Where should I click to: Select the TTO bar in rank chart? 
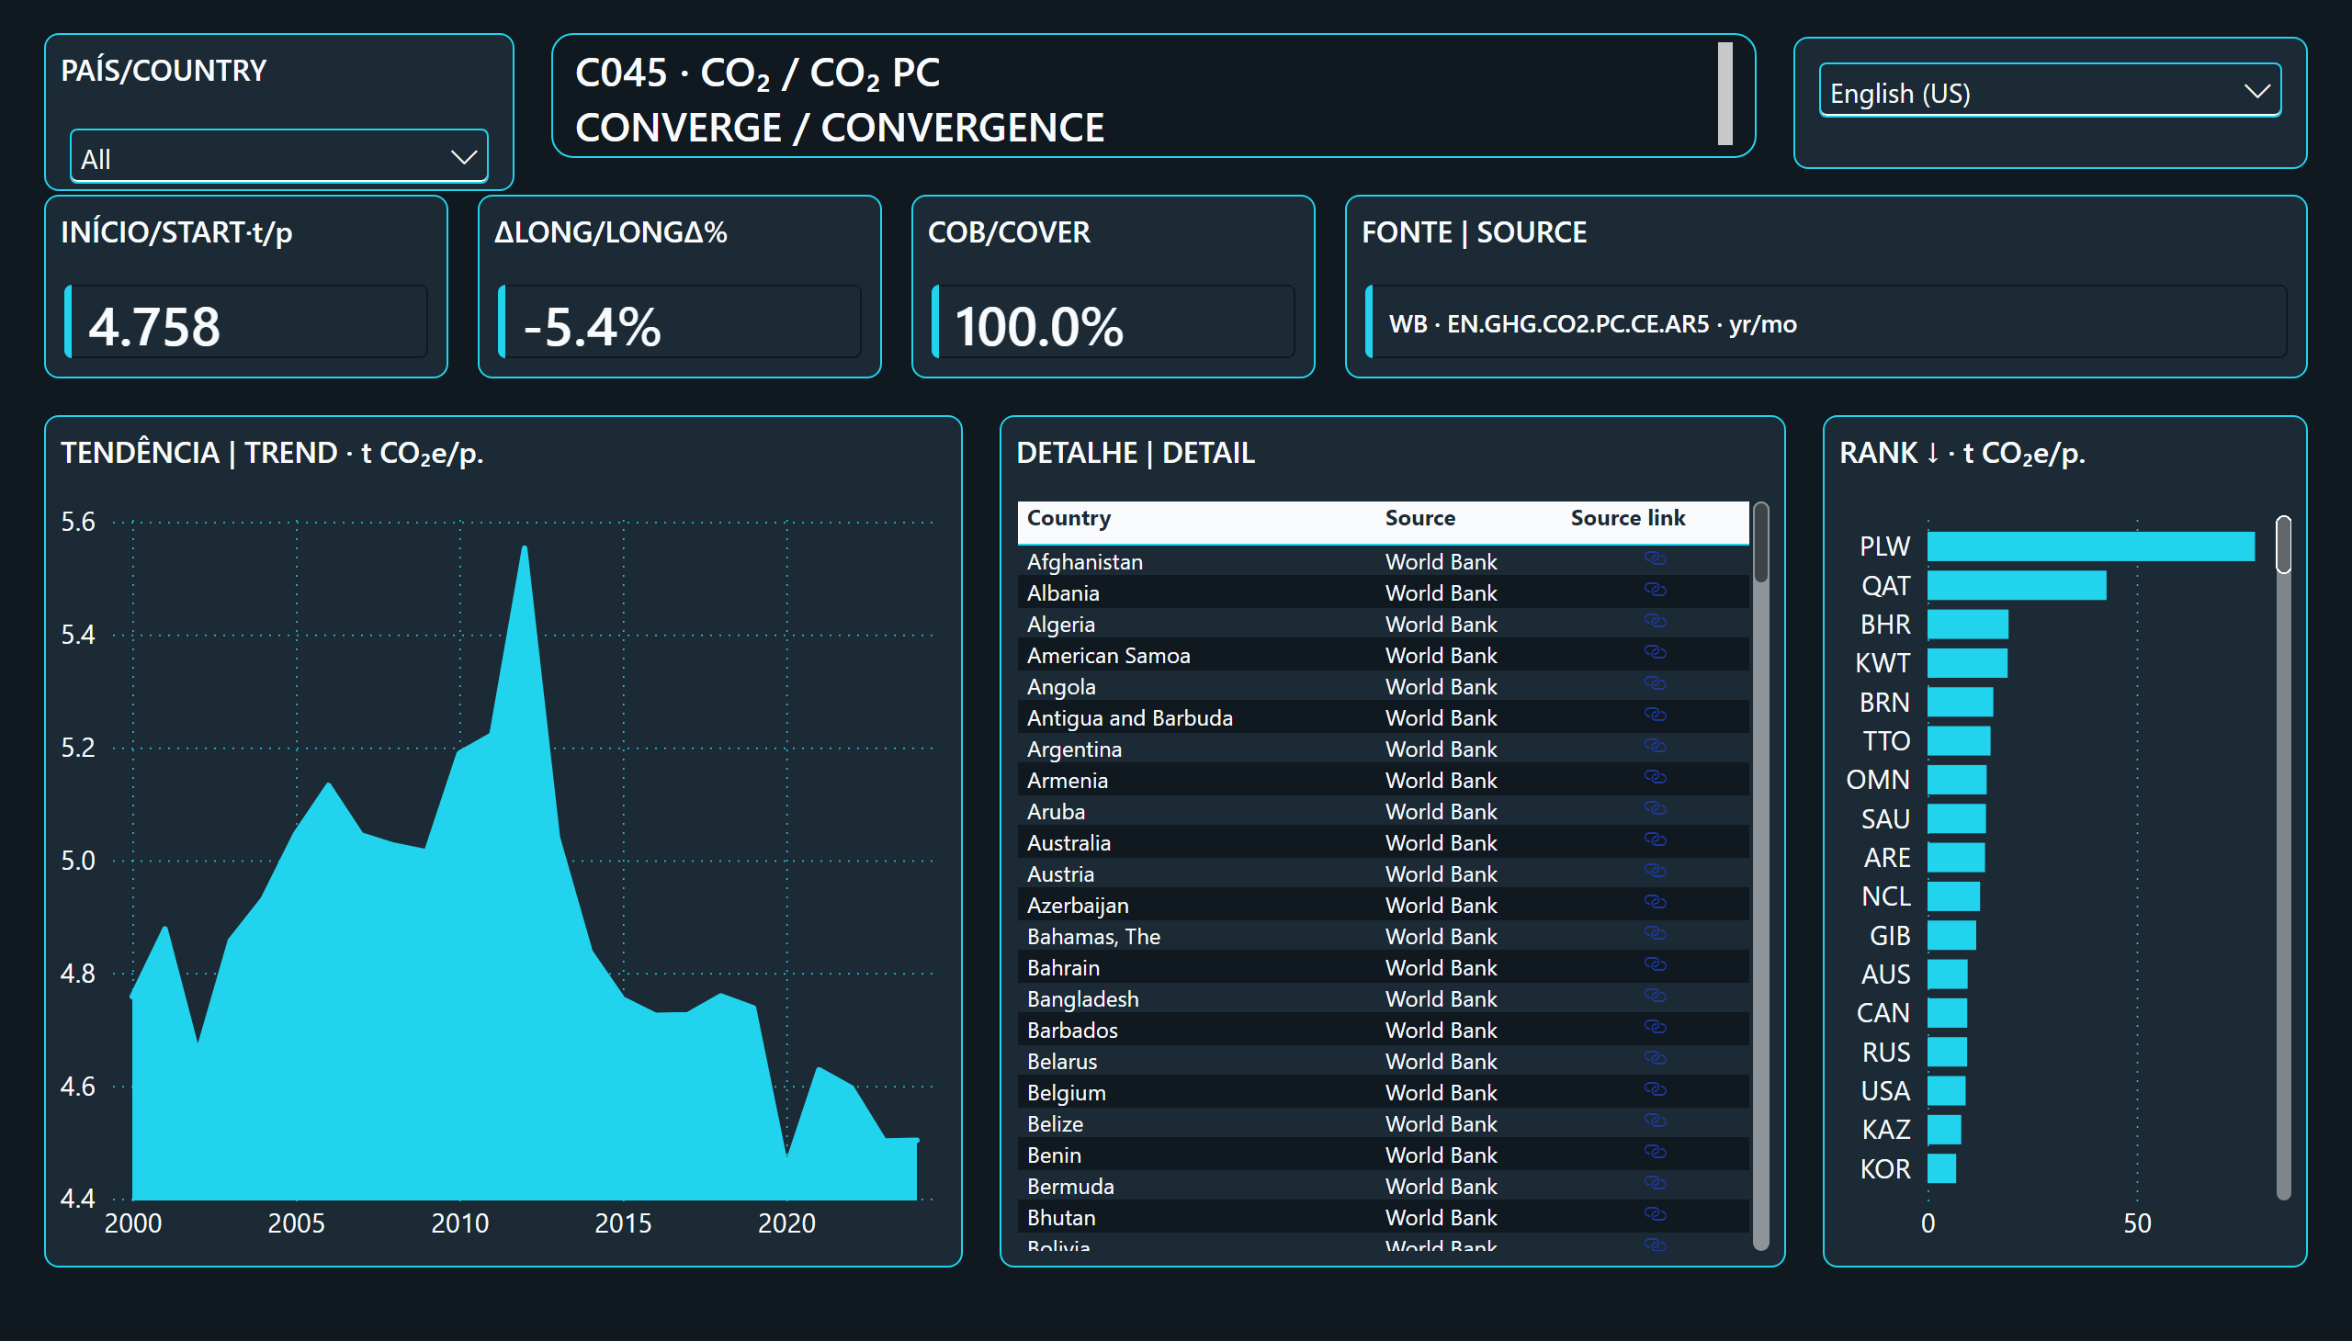1959,740
